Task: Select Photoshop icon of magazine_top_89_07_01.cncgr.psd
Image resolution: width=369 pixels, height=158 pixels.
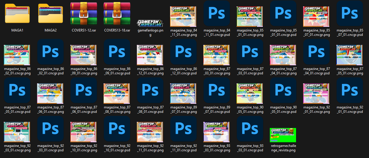Action: pyautogui.click(x=217, y=90)
